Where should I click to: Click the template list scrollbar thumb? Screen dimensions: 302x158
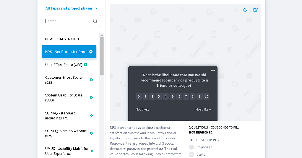coord(102,56)
